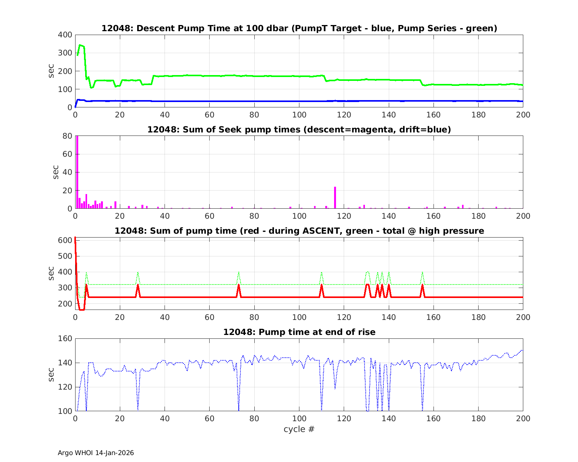Click the green dotted peak near cycle 73
The width and height of the screenshot is (578, 462).
[239, 273]
